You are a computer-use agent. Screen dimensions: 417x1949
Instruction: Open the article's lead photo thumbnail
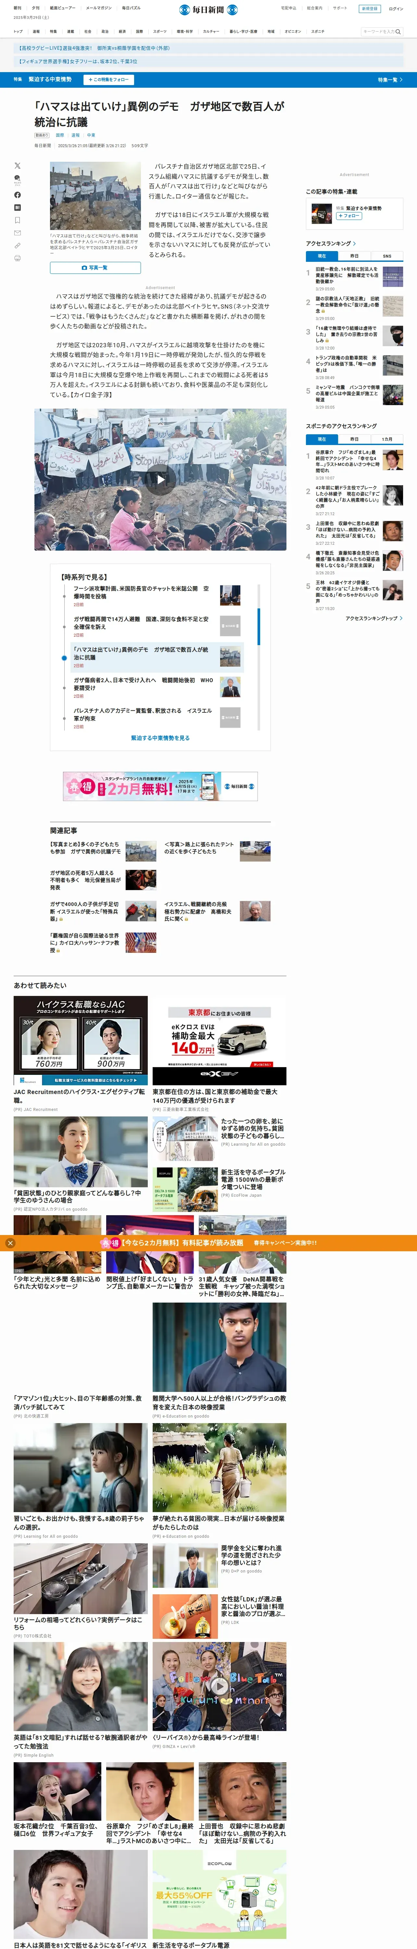95,196
